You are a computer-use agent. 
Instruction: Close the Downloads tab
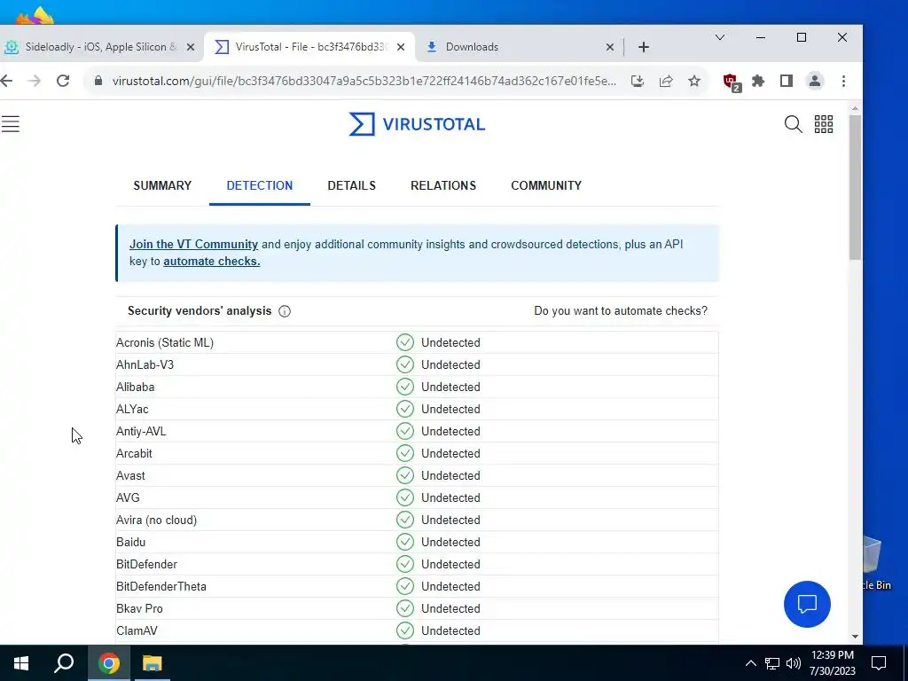pyautogui.click(x=610, y=47)
